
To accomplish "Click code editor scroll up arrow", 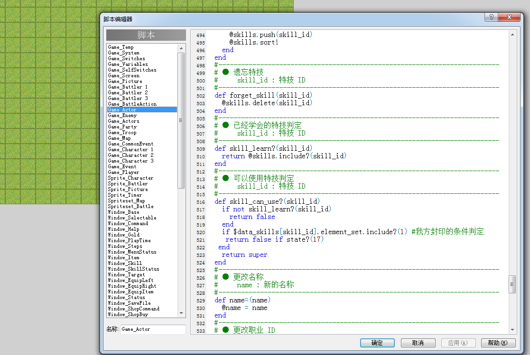I will point(512,35).
